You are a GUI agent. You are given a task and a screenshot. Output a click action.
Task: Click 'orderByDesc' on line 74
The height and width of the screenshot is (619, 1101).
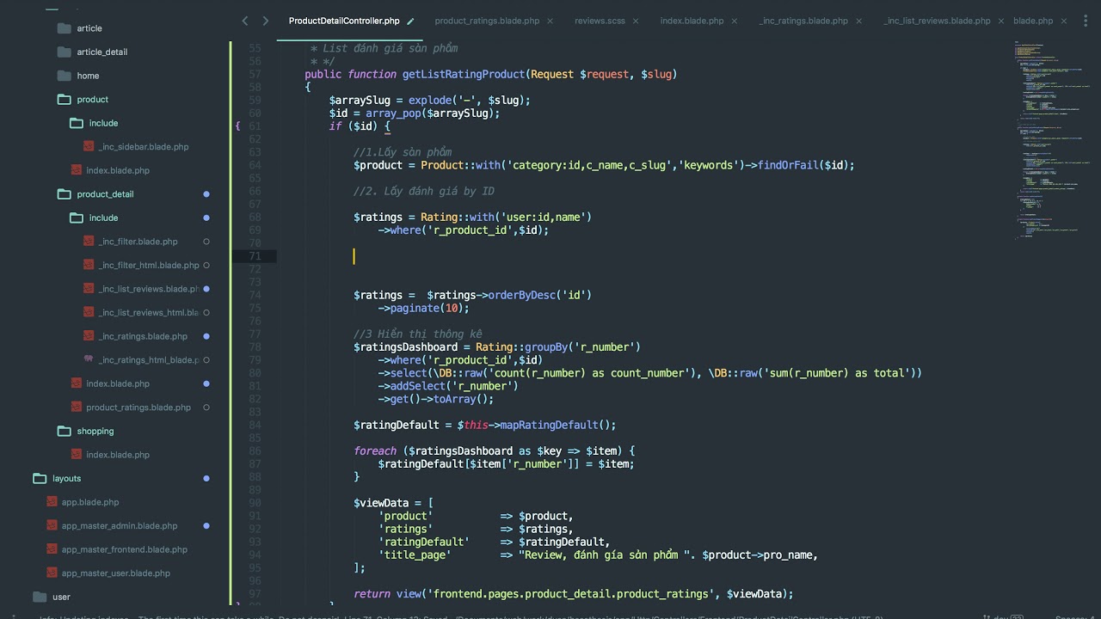coord(522,295)
